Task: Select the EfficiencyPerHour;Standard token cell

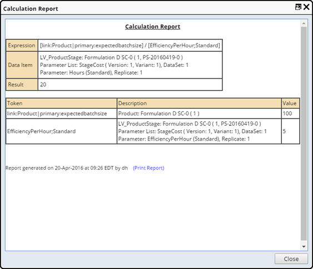Action: point(61,131)
